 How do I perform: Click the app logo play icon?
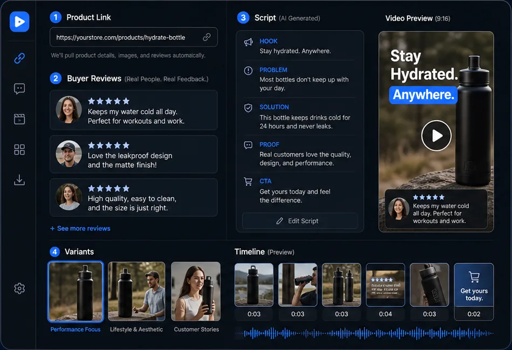tap(19, 22)
